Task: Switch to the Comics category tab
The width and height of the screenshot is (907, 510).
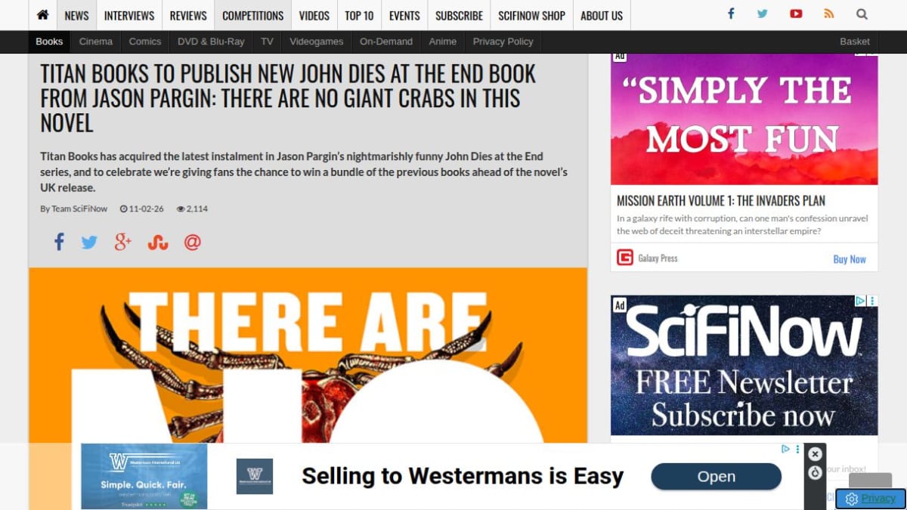Action: pyautogui.click(x=145, y=42)
